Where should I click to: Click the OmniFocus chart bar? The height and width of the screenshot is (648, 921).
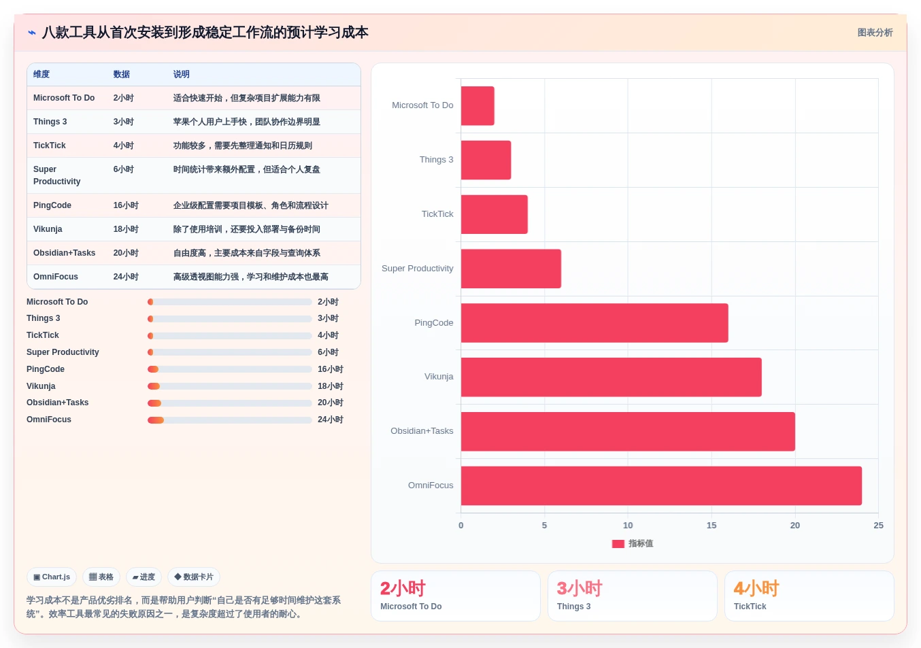[x=661, y=485]
